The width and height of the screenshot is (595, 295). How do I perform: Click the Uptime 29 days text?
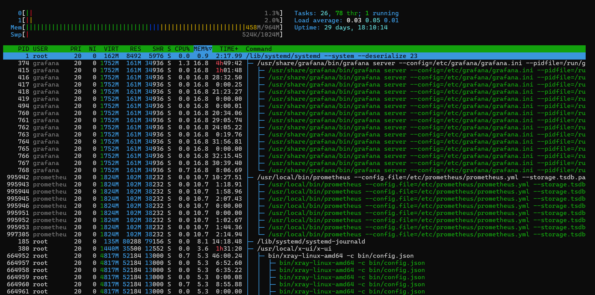341,28
